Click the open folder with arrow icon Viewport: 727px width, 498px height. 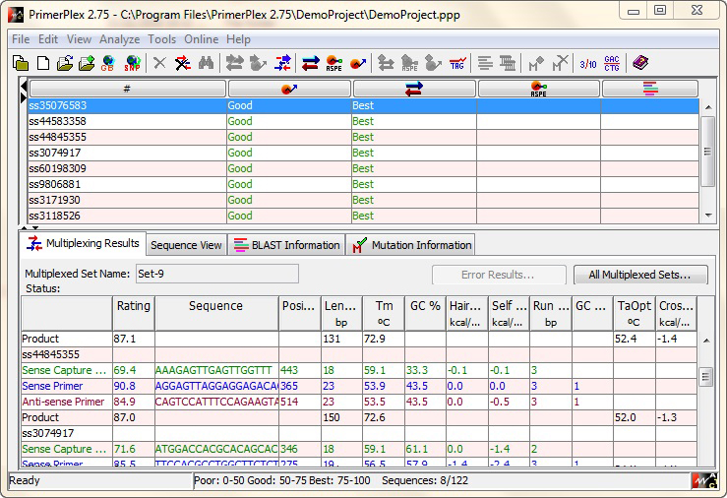point(65,63)
